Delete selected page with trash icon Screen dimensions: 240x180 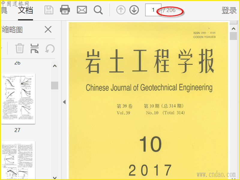pos(19,48)
